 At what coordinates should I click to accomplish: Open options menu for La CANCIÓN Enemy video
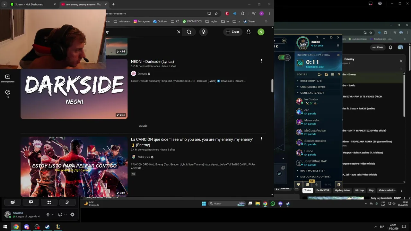261,139
